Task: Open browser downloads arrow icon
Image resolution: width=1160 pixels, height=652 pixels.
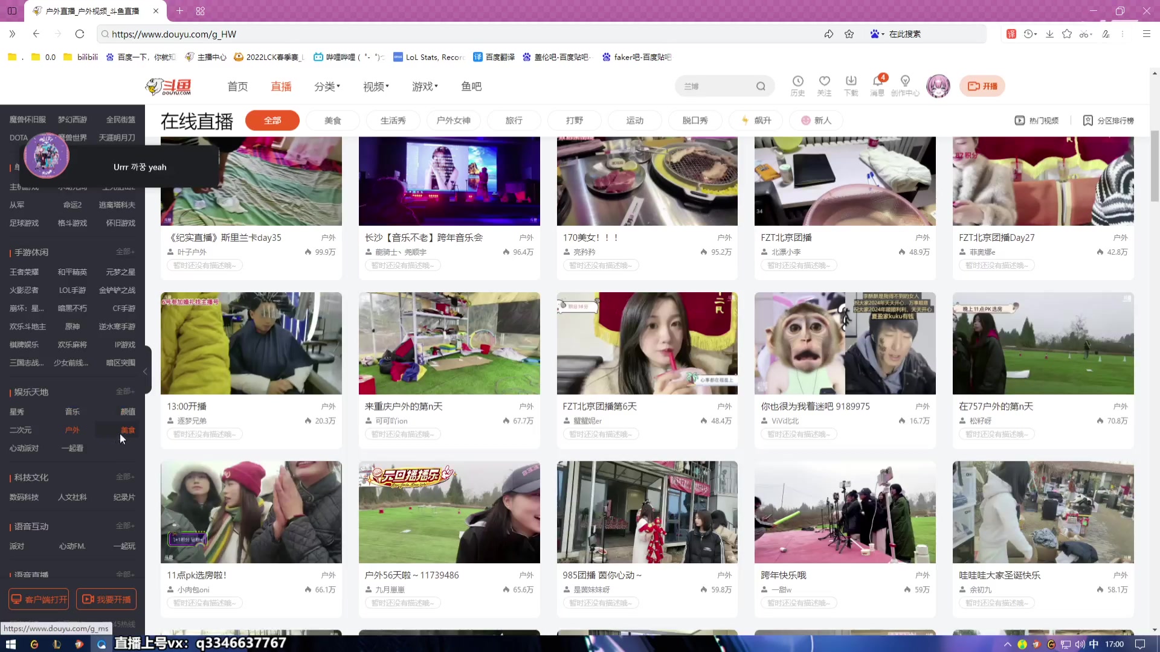Action: (1049, 34)
